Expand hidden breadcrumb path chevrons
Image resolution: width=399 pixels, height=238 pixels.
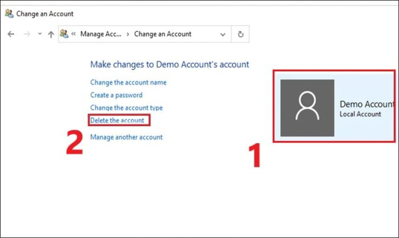[x=74, y=34]
